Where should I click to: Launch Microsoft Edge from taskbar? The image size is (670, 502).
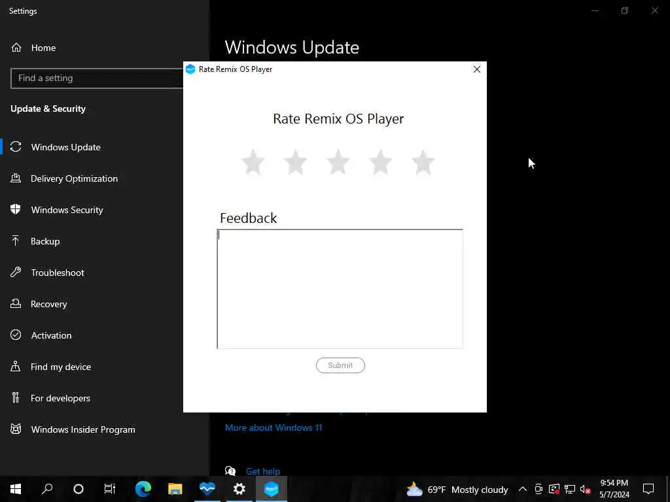tap(143, 489)
